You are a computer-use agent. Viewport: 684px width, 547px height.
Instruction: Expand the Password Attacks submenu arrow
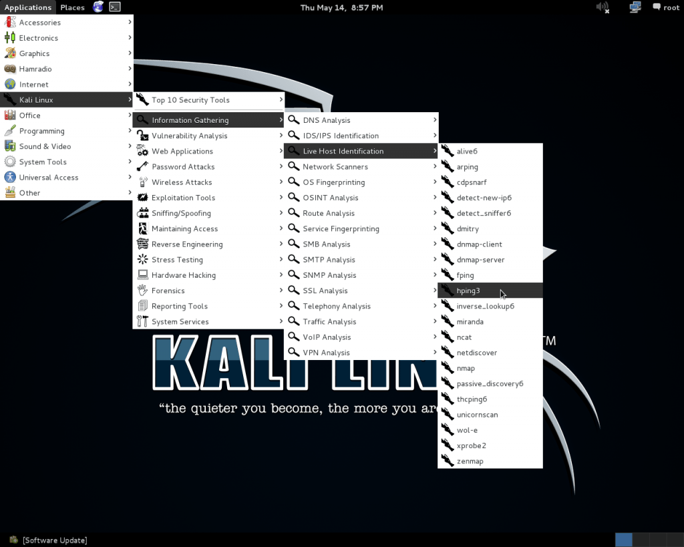coord(281,166)
